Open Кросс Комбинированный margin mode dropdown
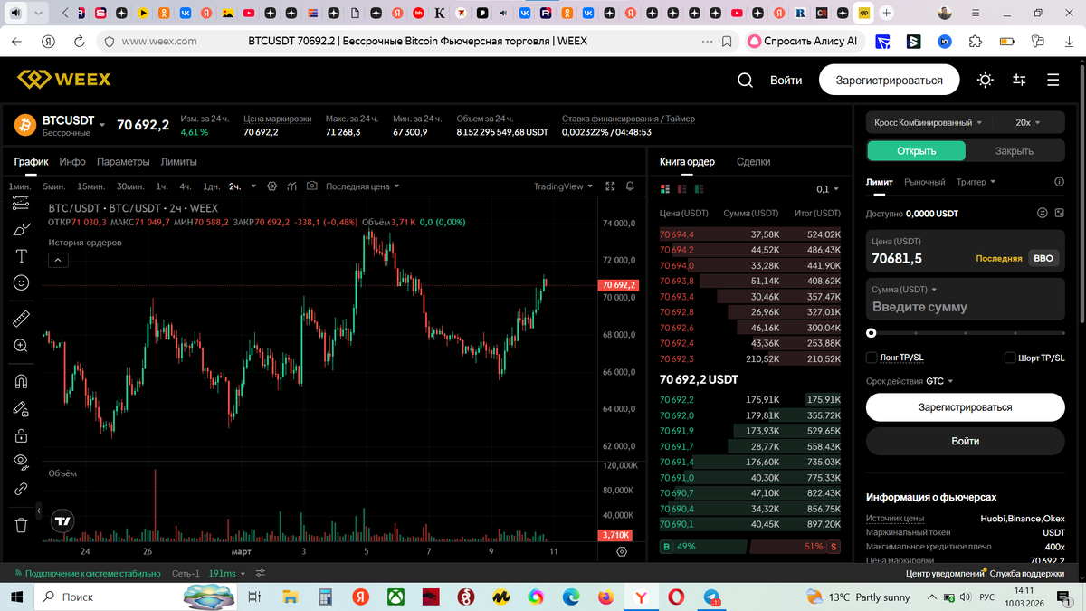Screen dimensions: 1086x611 (x=929, y=122)
